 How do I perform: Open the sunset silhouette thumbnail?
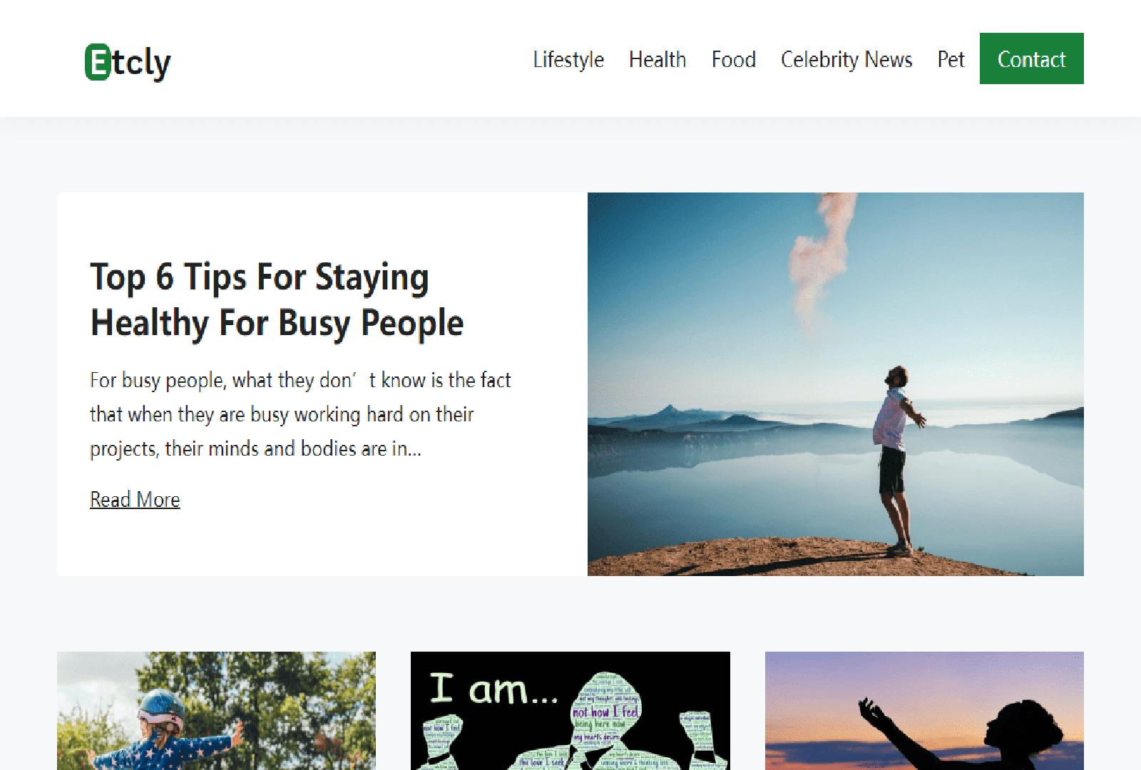pyautogui.click(x=924, y=711)
